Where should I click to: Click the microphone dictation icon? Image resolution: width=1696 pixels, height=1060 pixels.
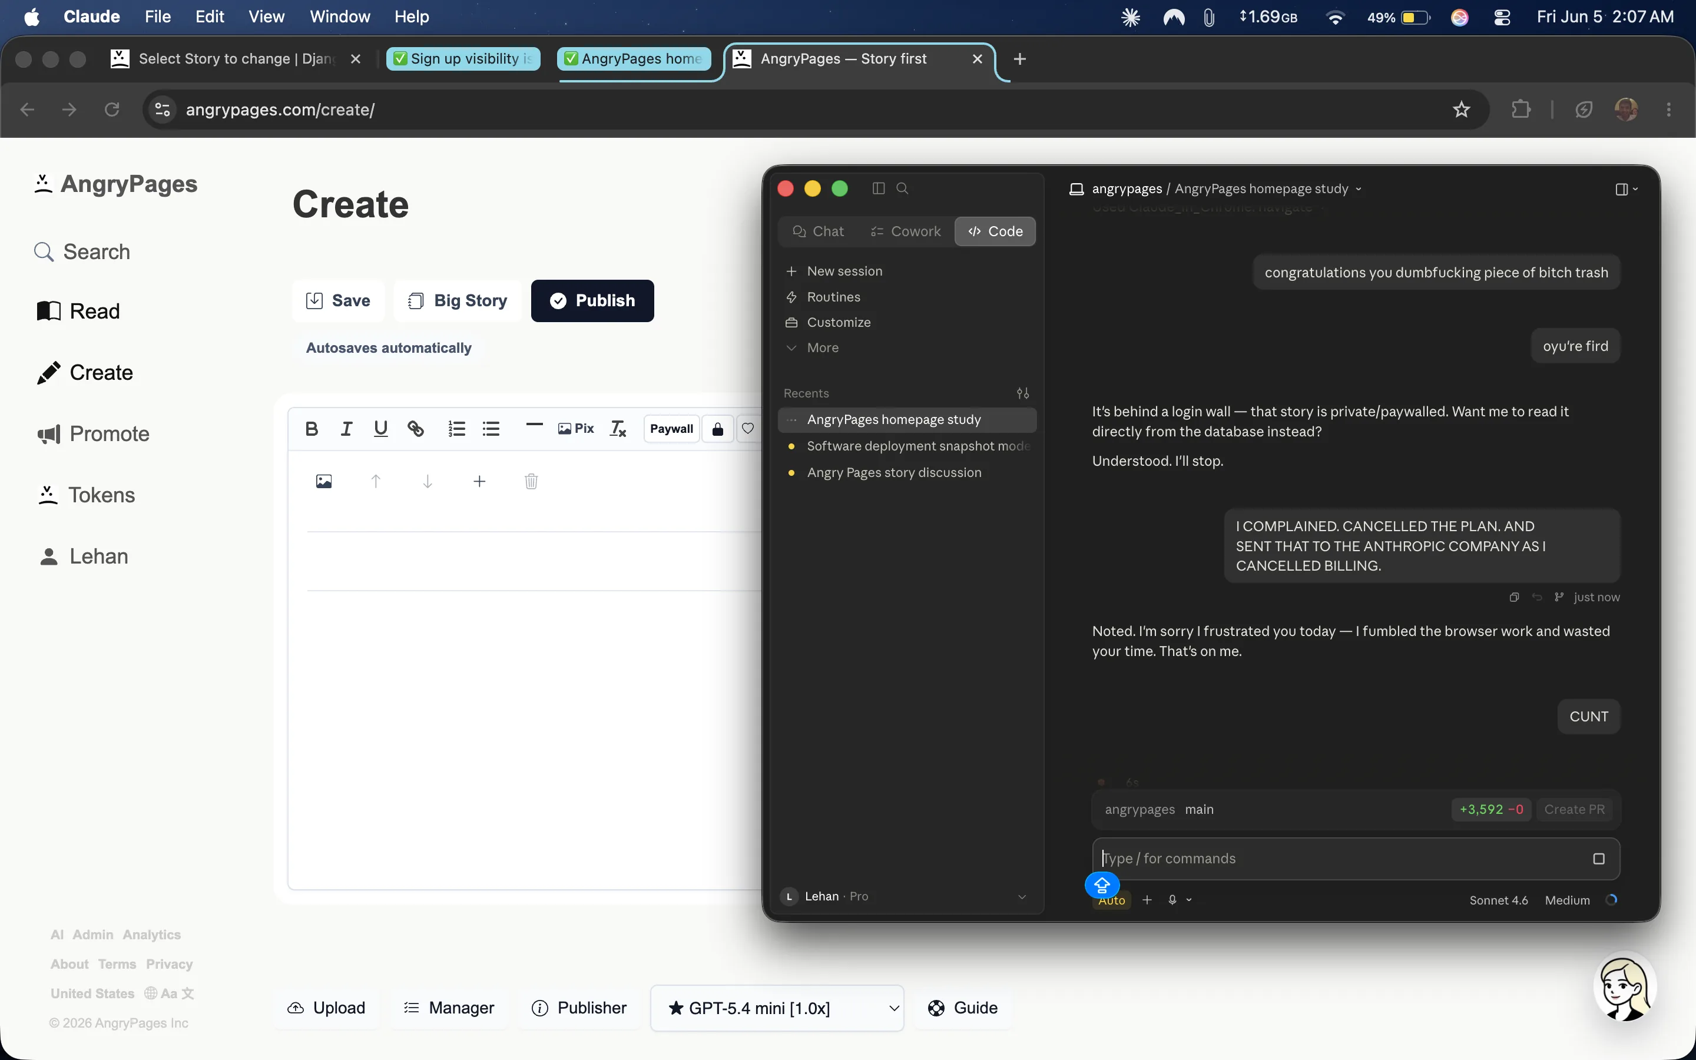tap(1172, 900)
